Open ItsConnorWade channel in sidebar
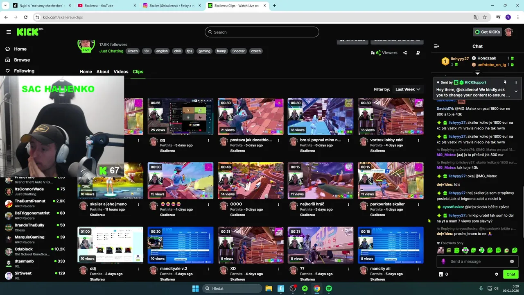This screenshot has height=295, width=524. pyautogui.click(x=35, y=191)
